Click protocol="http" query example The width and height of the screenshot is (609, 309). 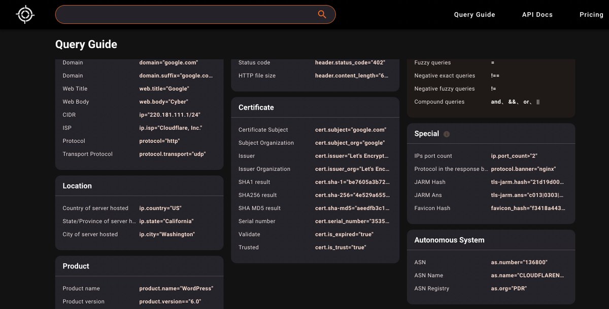[x=159, y=141]
